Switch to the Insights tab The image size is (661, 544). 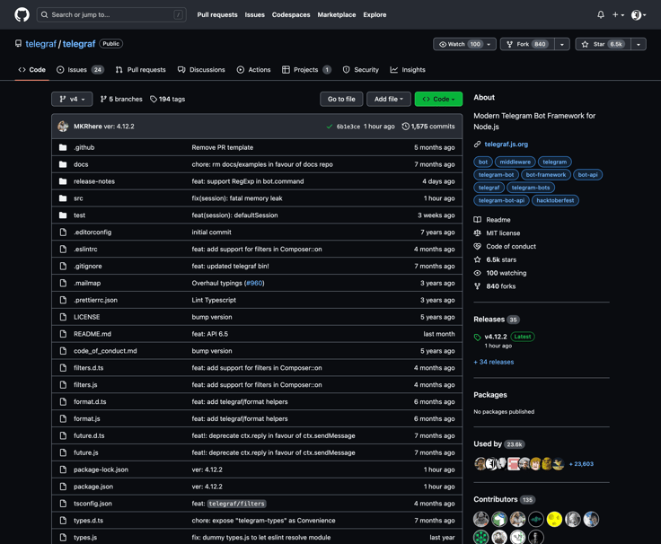tap(408, 70)
